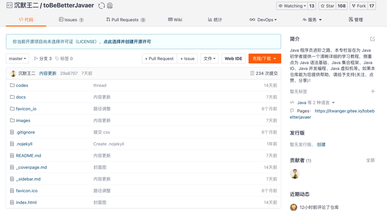Click the repository code icon before title
The image size is (387, 211).
click(9, 5)
